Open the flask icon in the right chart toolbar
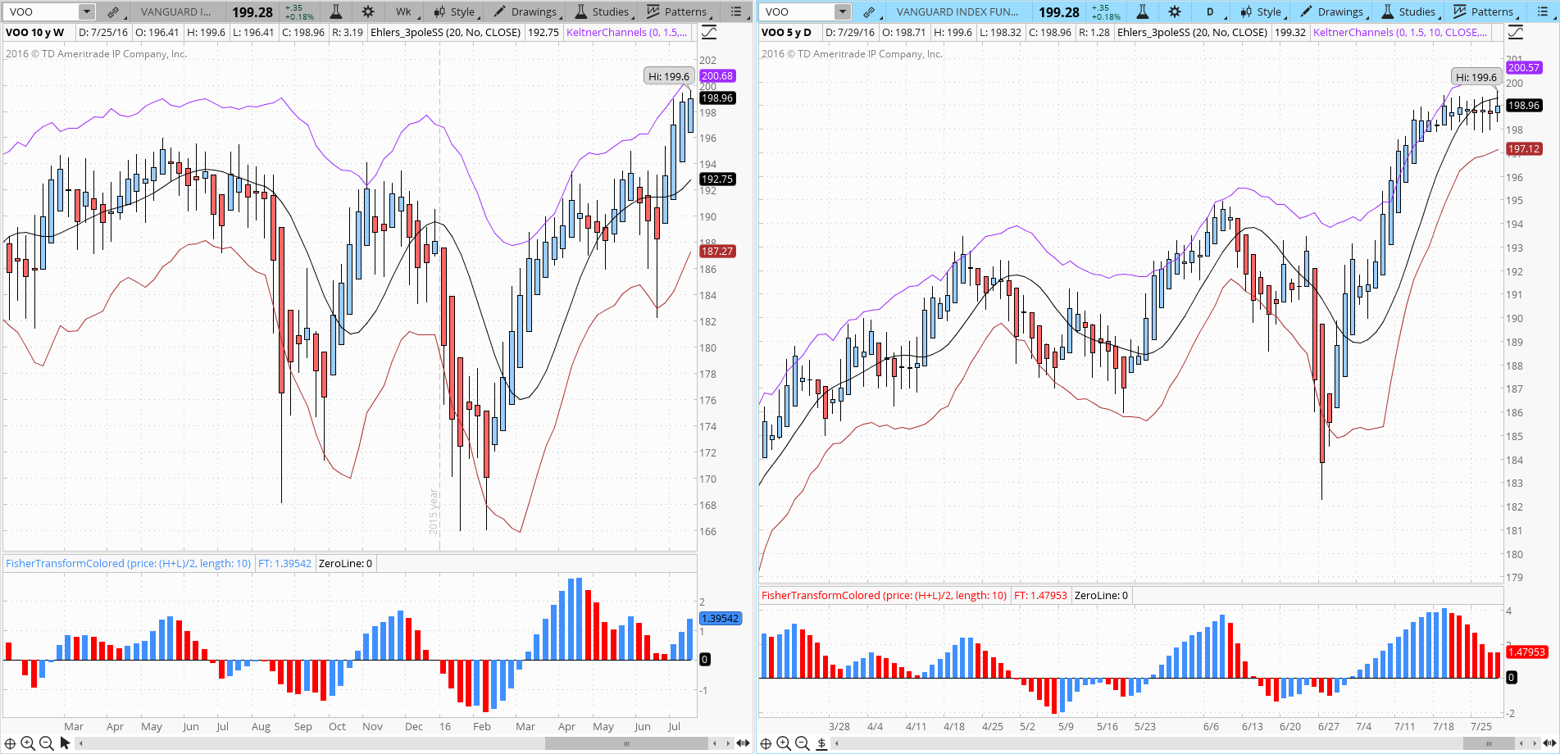The height and width of the screenshot is (754, 1560). click(x=1143, y=12)
